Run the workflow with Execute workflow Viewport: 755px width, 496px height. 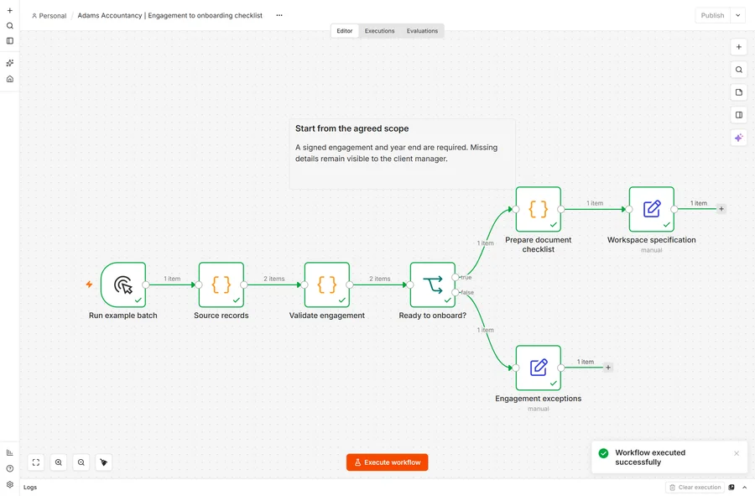click(387, 462)
